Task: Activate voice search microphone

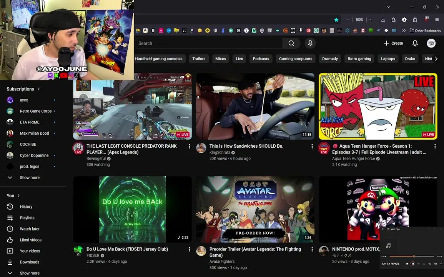Action: point(310,43)
